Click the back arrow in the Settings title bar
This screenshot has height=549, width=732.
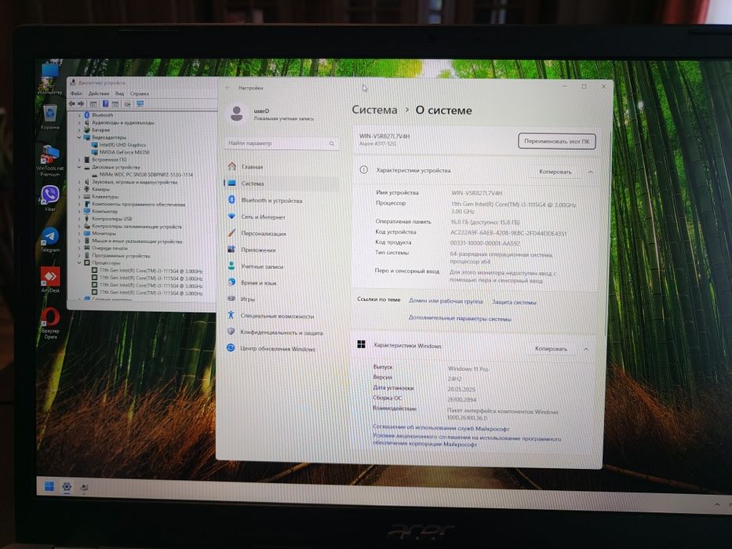pos(228,87)
